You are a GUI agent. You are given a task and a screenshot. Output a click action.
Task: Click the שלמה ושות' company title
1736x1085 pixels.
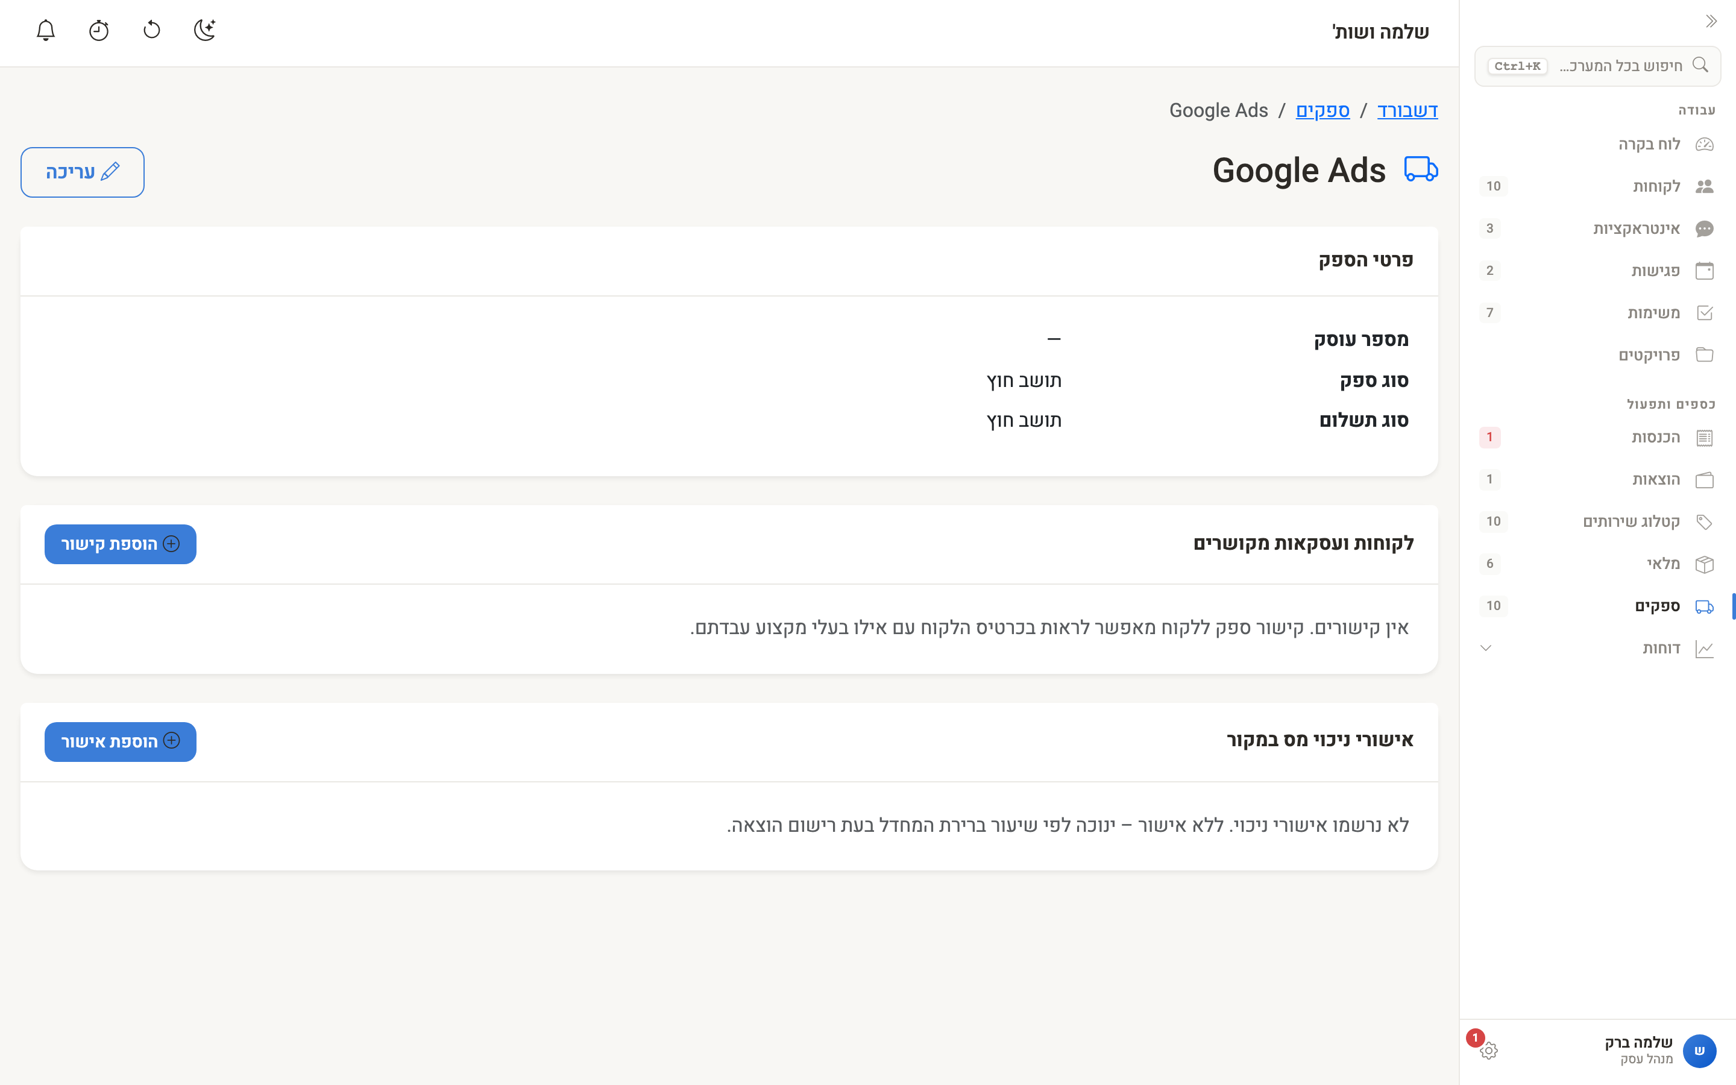click(1381, 31)
